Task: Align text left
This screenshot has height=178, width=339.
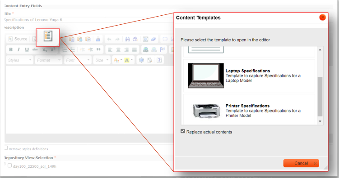Action: [110, 50]
